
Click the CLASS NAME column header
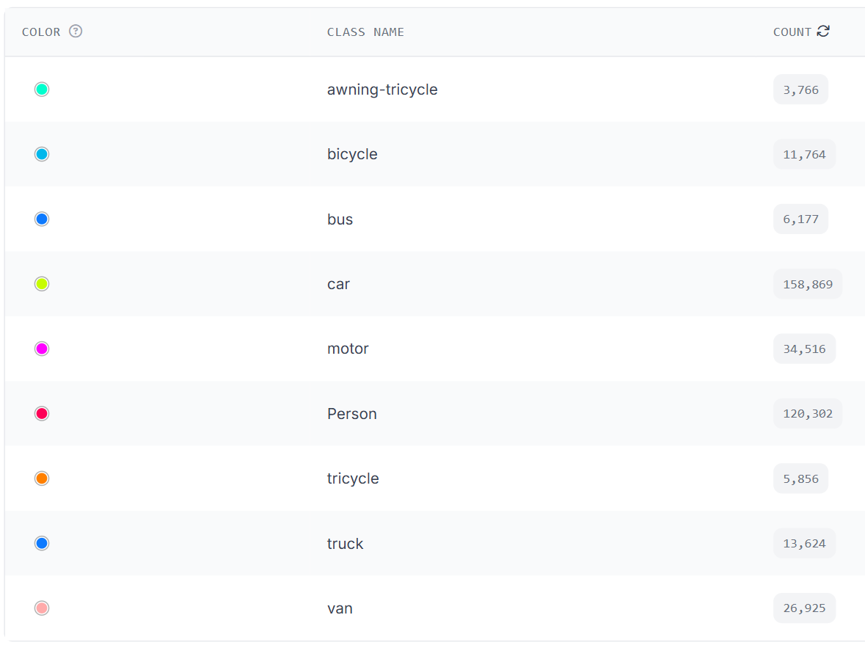[x=365, y=32]
